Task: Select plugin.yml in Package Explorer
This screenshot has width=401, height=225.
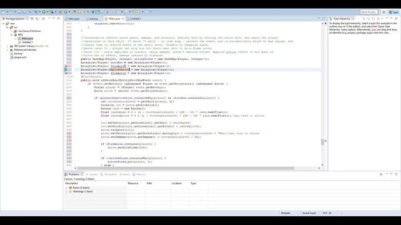Action: click(20, 57)
